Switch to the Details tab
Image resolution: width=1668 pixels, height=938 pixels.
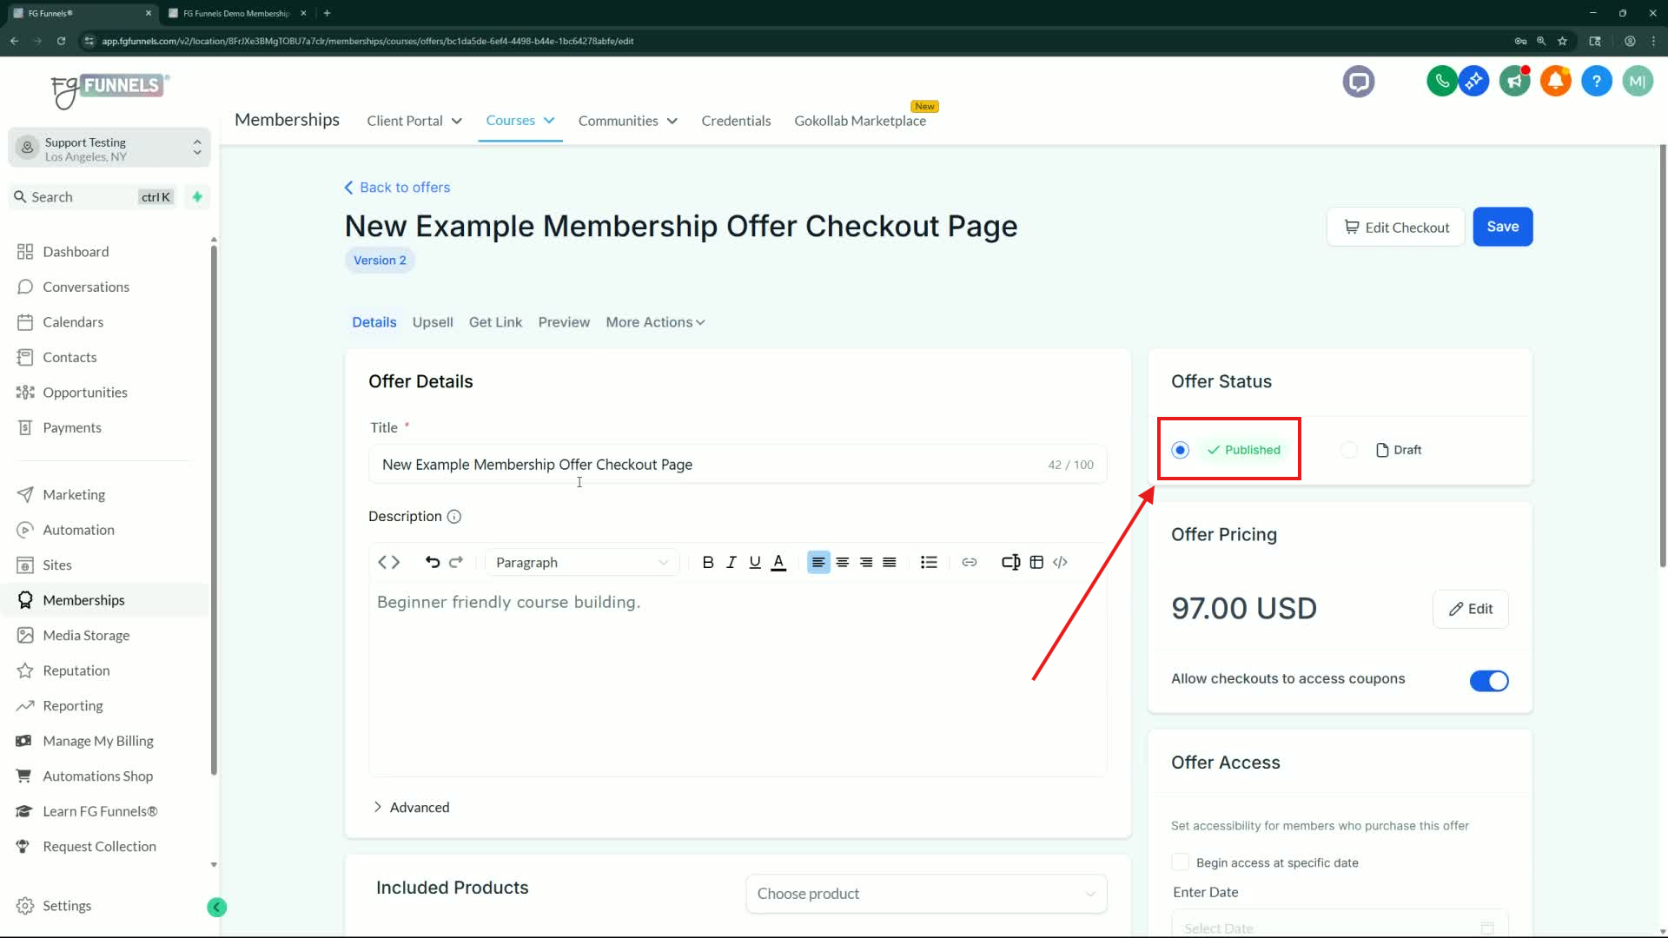click(x=374, y=322)
